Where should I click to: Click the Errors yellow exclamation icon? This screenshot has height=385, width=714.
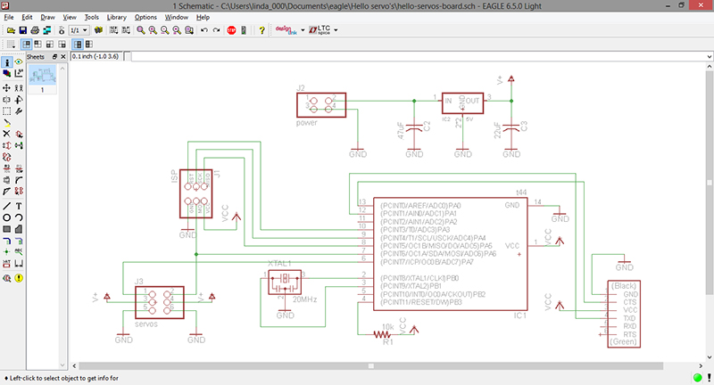tap(19, 278)
